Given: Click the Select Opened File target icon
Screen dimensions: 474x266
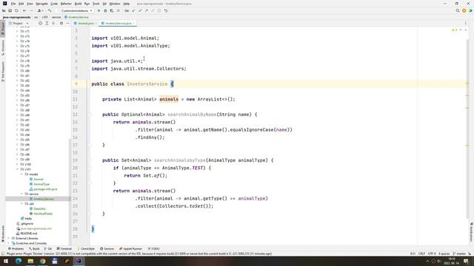Looking at the screenshot, I should click(x=40, y=23).
